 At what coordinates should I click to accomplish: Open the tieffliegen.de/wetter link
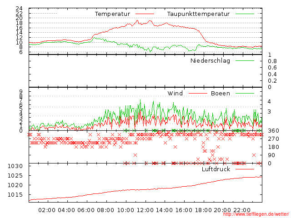click(x=256, y=214)
